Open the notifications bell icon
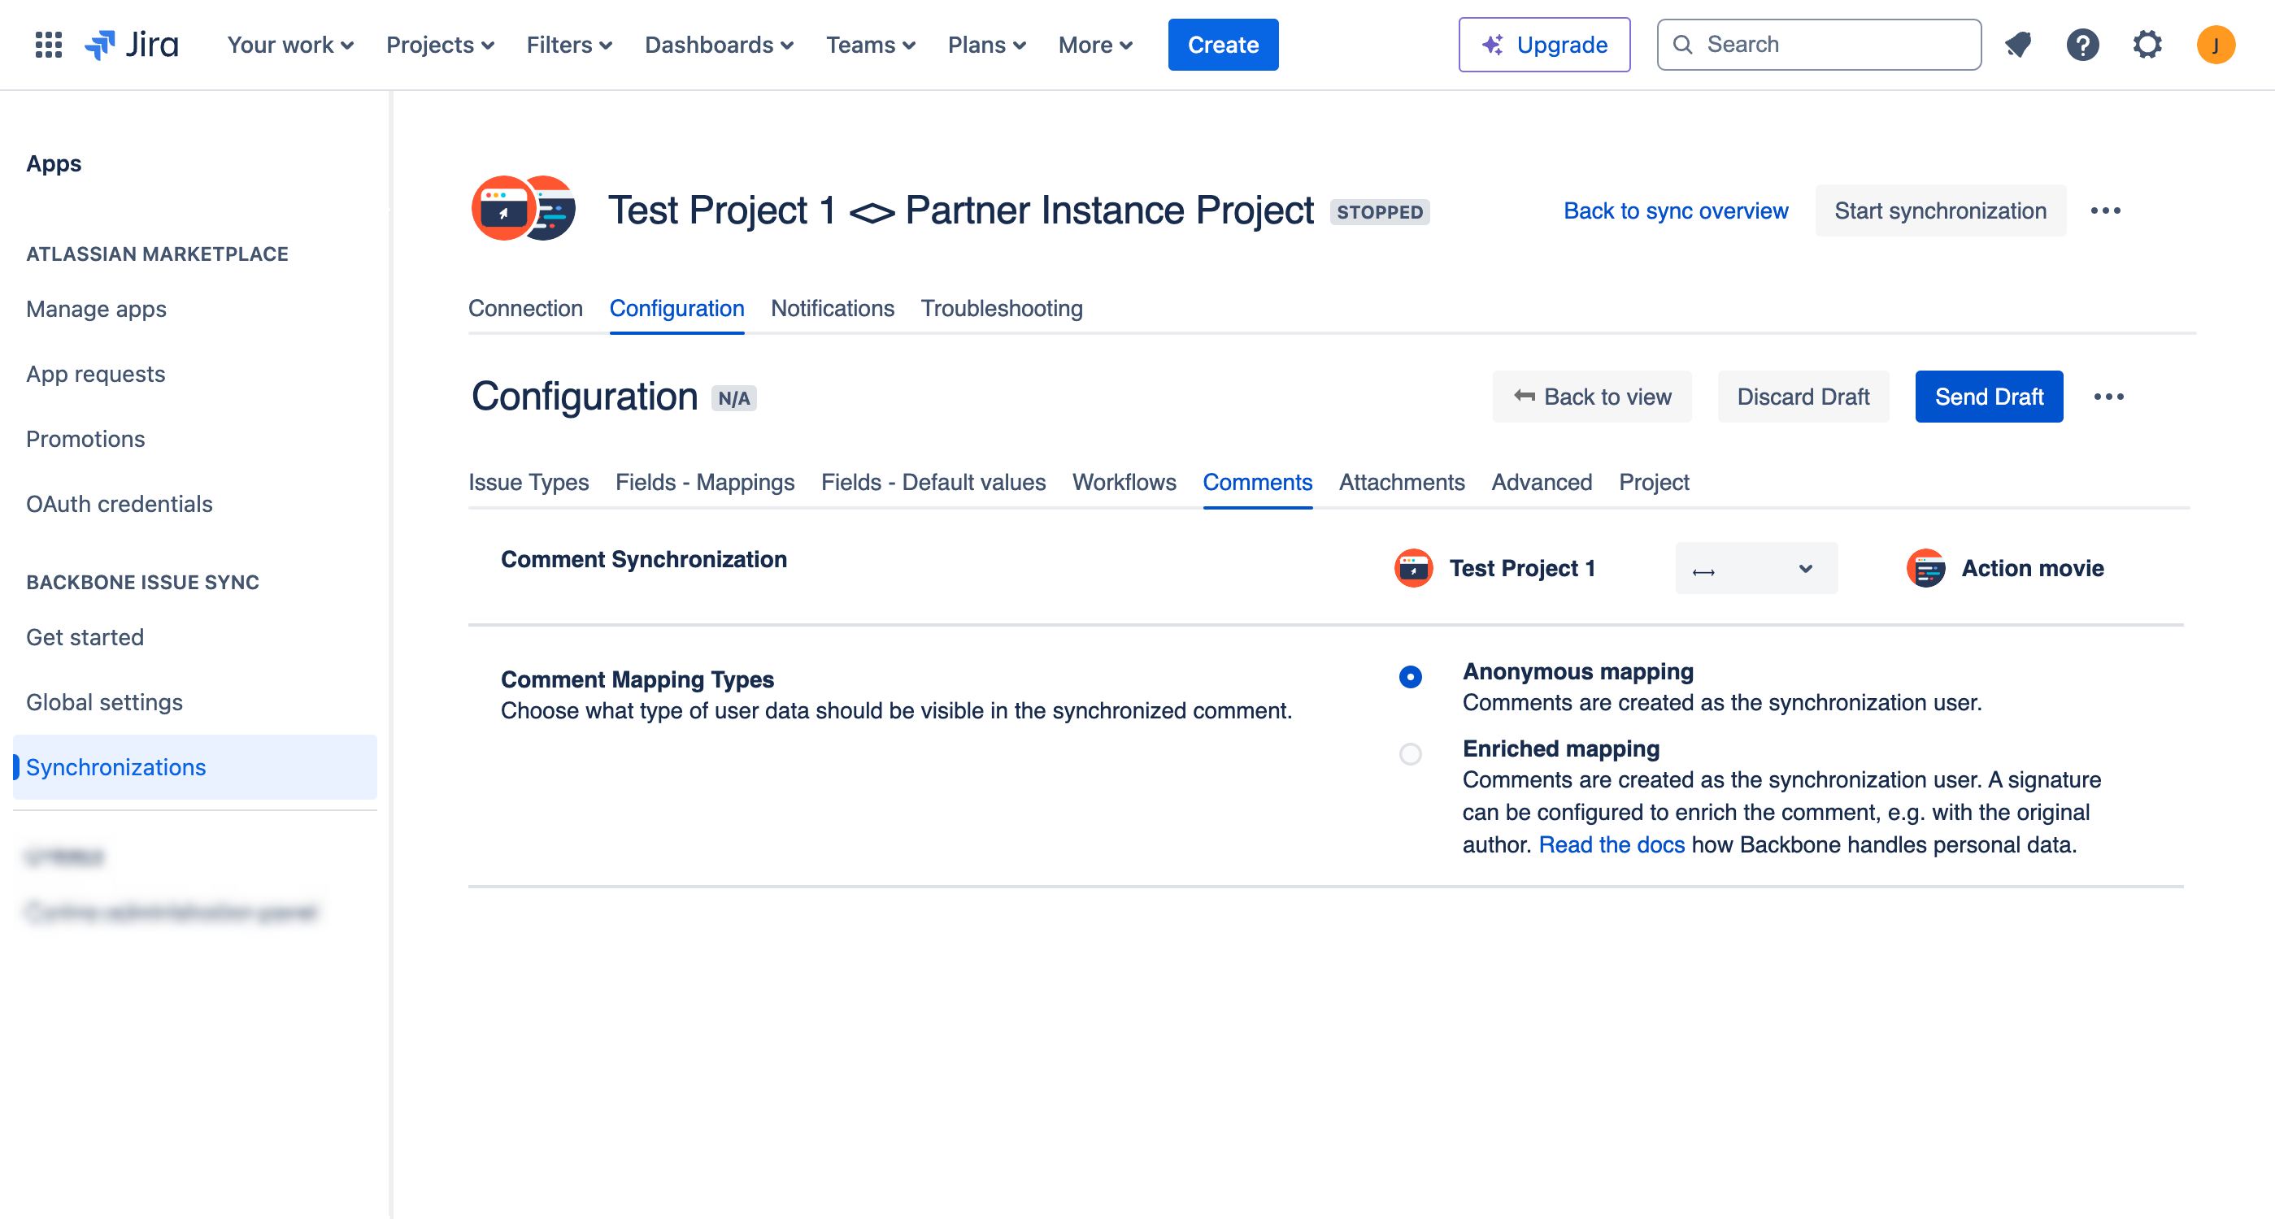2275x1219 pixels. [x=2018, y=44]
